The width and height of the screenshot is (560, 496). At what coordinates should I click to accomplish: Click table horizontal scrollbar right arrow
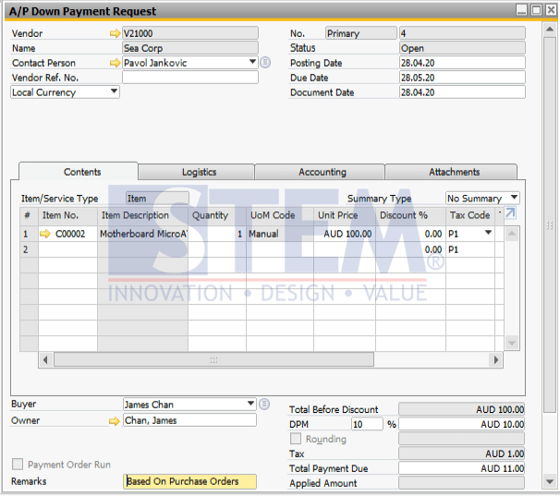[495, 360]
